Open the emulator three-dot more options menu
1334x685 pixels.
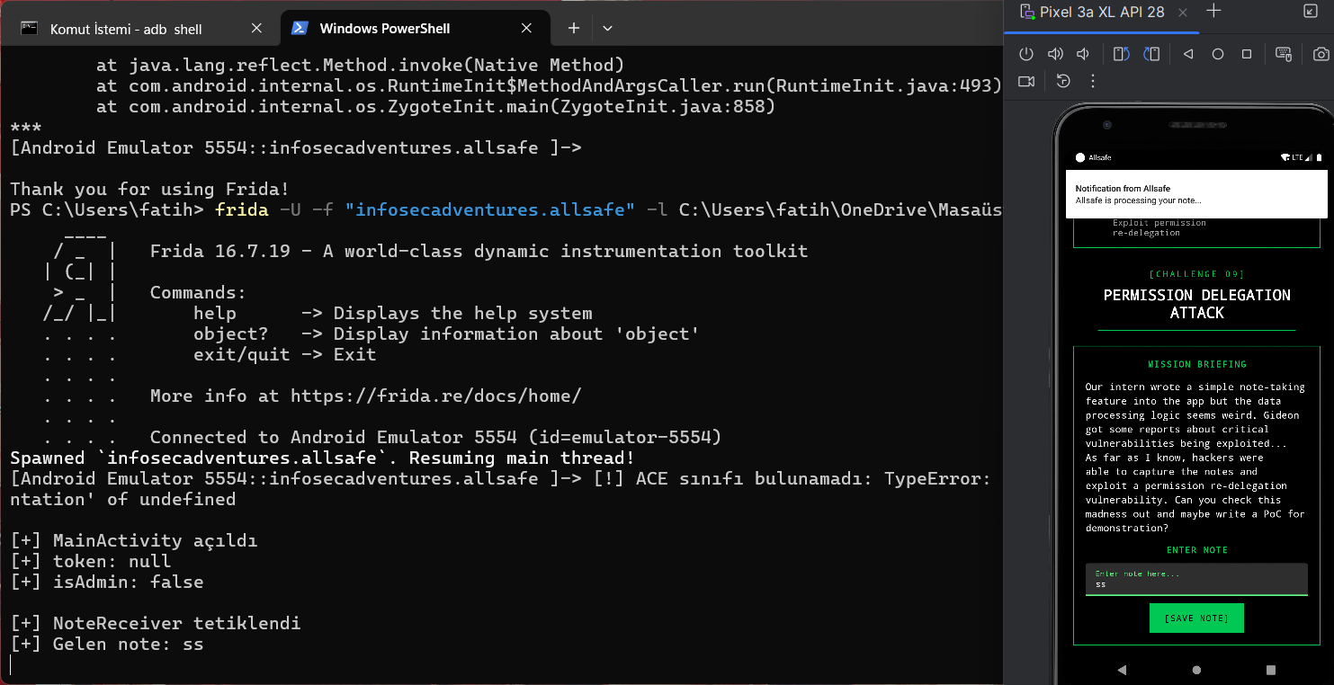click(x=1093, y=81)
